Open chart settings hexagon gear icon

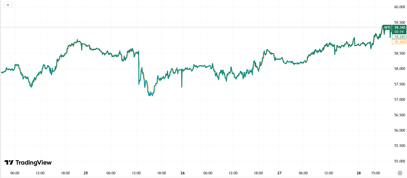400,173
